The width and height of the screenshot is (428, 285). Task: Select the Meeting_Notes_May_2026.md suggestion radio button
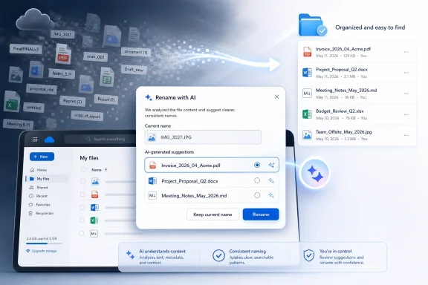point(257,195)
